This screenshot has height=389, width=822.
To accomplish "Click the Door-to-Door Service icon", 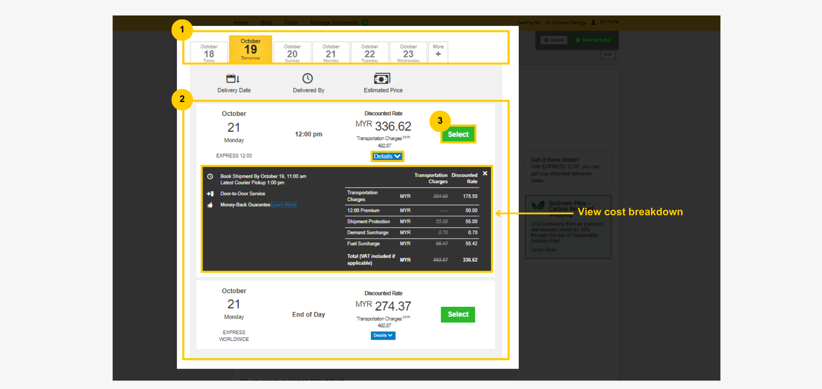I will point(210,194).
